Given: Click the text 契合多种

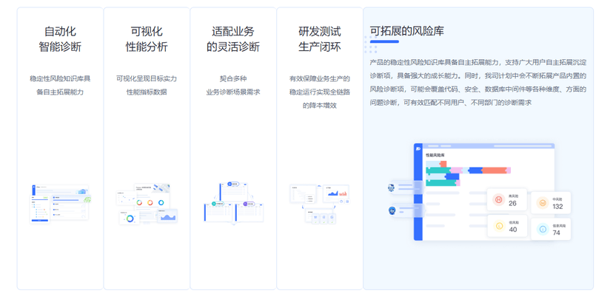Looking at the screenshot, I should coord(233,79).
